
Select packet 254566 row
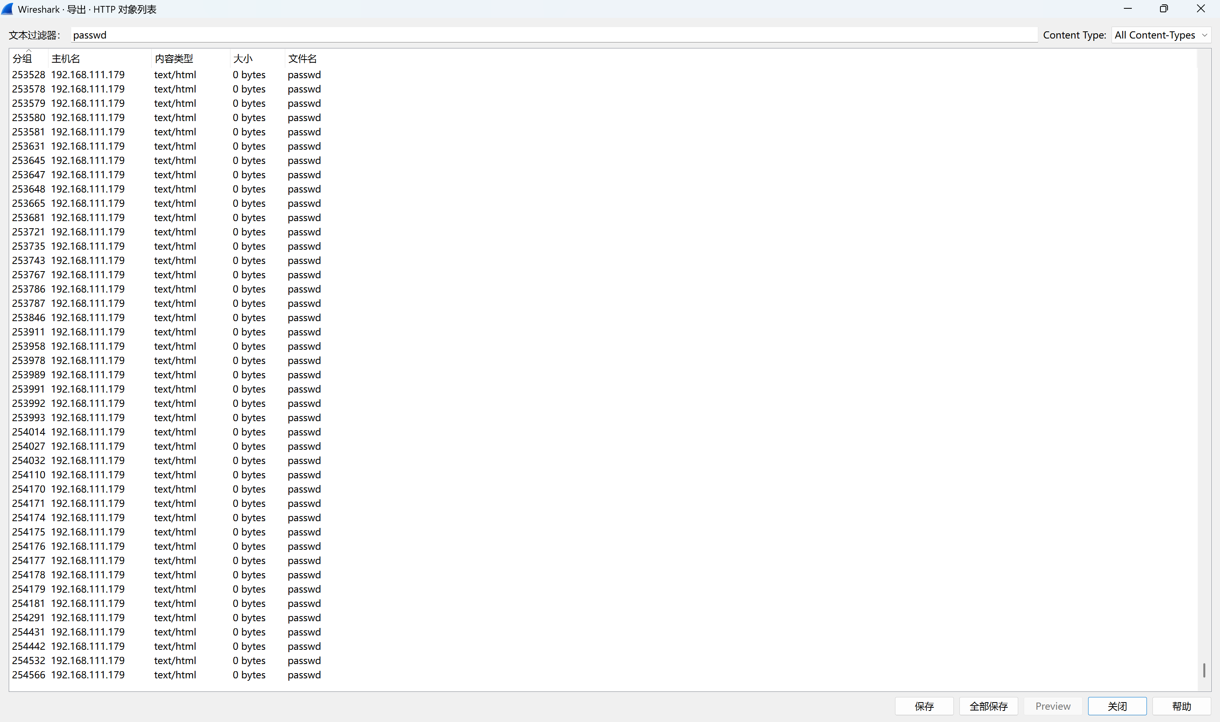166,675
